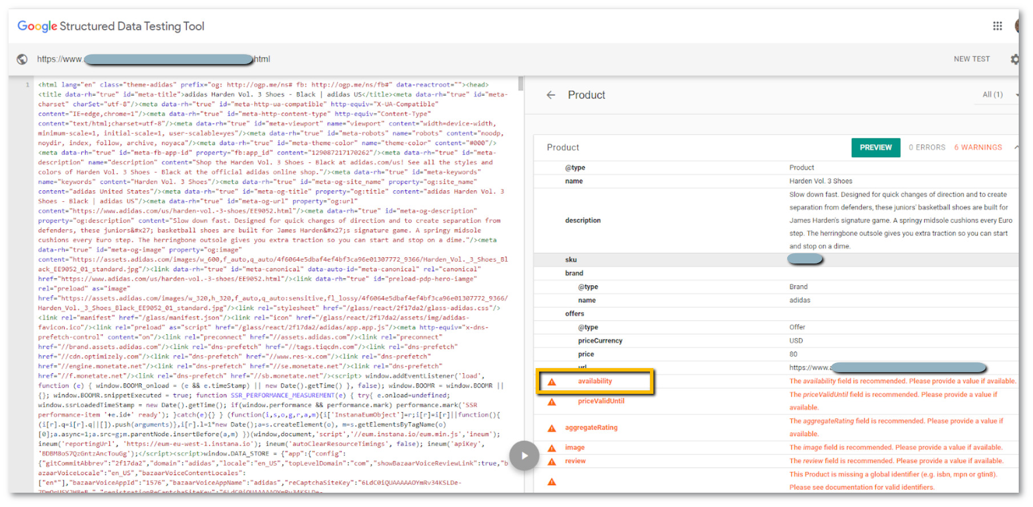Run the test with the play button
The height and width of the screenshot is (507, 1033).
[x=524, y=456]
